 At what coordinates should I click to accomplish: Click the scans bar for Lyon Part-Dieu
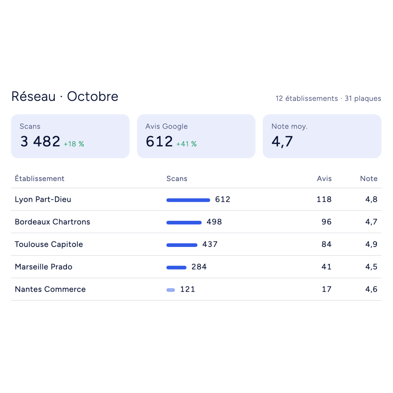pos(188,200)
